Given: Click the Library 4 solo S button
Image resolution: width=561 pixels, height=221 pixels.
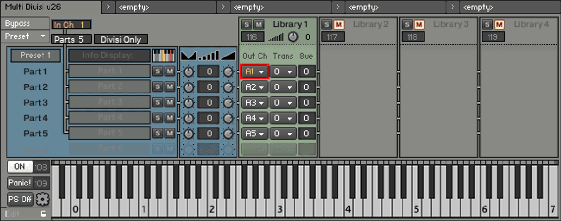Looking at the screenshot, I should (x=488, y=24).
